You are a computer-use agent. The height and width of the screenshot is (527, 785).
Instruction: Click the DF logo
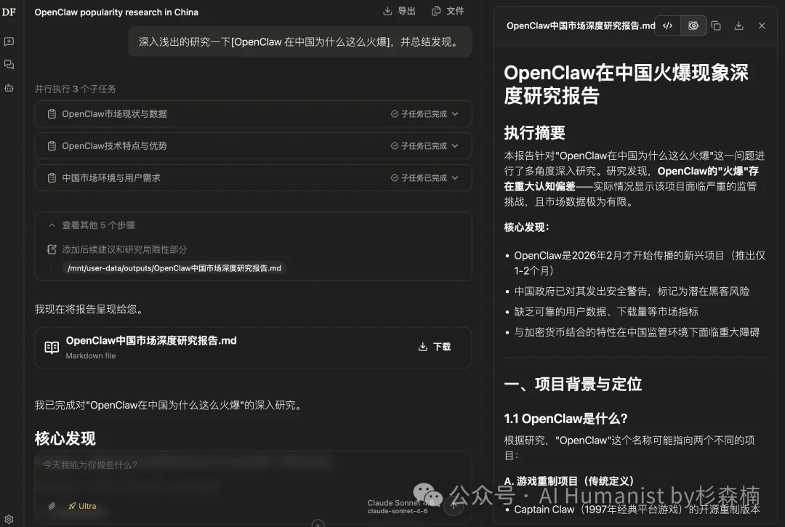pyautogui.click(x=9, y=12)
